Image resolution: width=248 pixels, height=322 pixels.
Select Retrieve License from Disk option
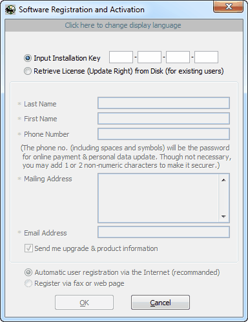click(28, 71)
